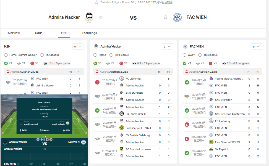Select This league radio in FAC WIEN panel
The width and height of the screenshot is (269, 166).
point(200,55)
